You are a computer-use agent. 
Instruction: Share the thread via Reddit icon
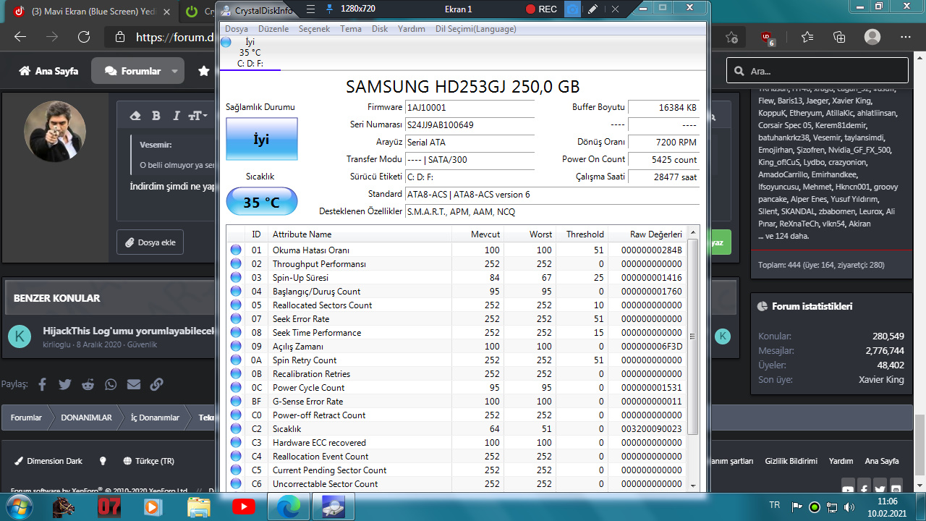(x=88, y=384)
